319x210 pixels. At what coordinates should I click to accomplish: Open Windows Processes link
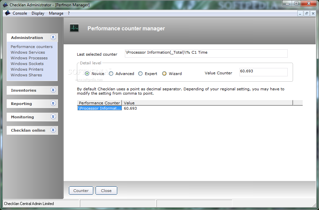click(29, 58)
